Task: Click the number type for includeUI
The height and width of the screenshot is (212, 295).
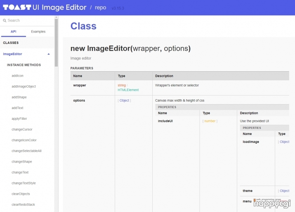Action: tap(210, 121)
